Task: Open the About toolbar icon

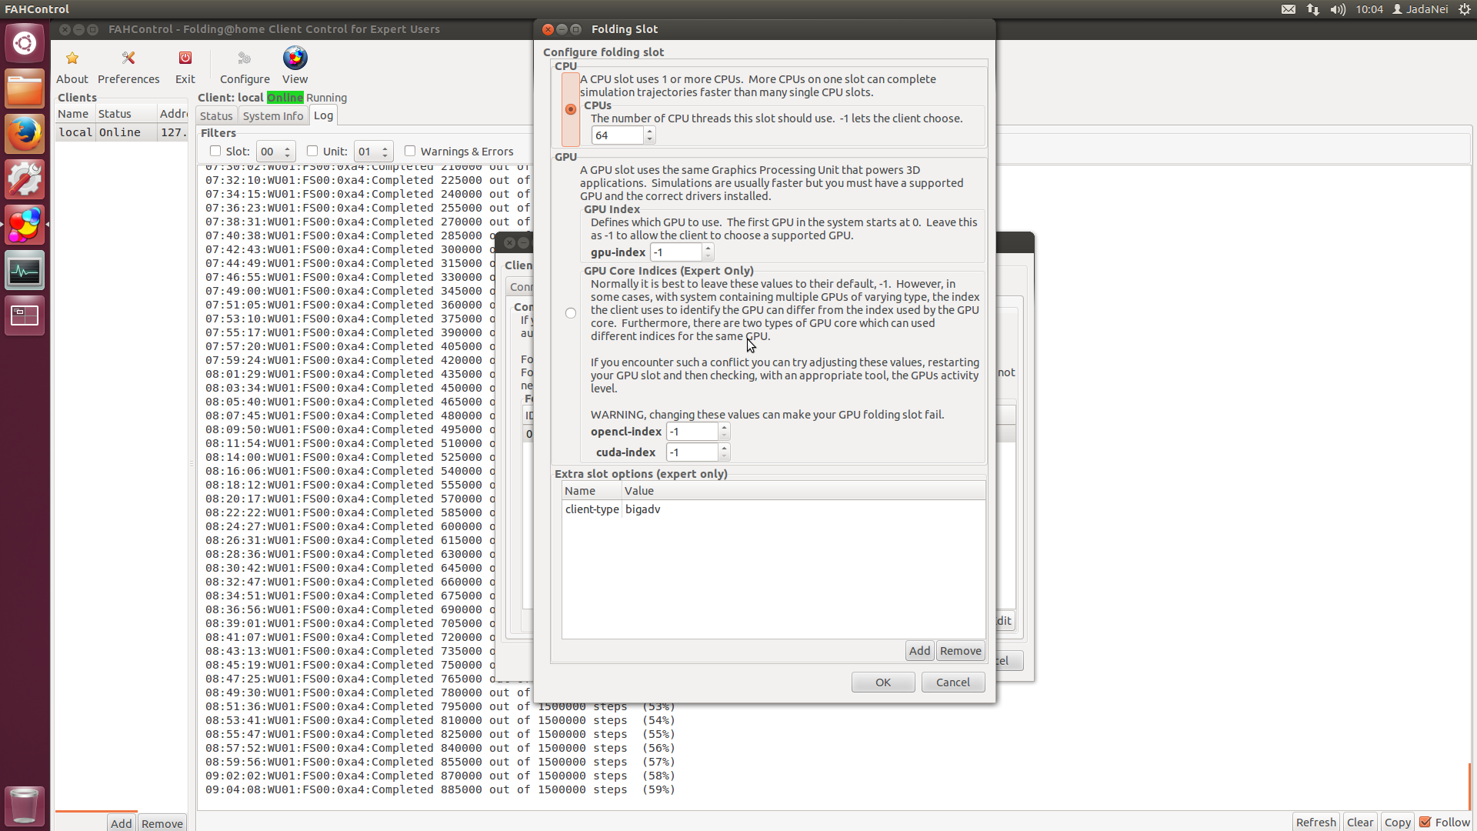Action: click(x=72, y=66)
